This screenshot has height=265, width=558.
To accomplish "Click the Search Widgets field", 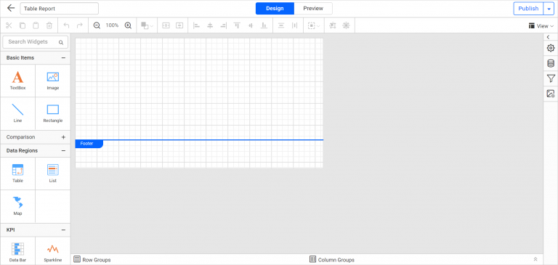I will click(x=35, y=42).
